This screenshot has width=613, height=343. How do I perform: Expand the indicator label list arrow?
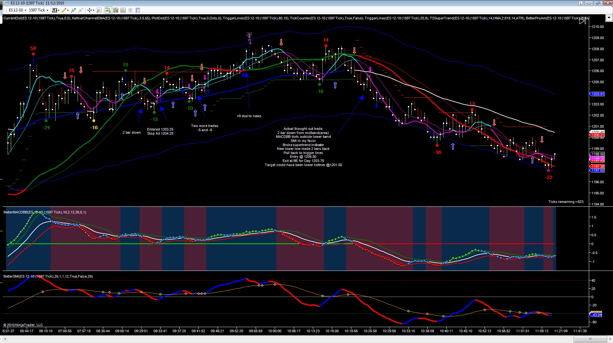609,18
